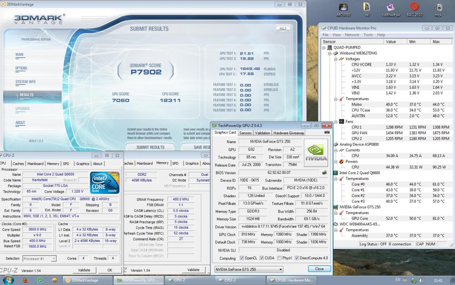Click the Intel Core 2 Quad Q6600 chip icon
Viewport: 455px width, 285px height.
(x=336, y=173)
